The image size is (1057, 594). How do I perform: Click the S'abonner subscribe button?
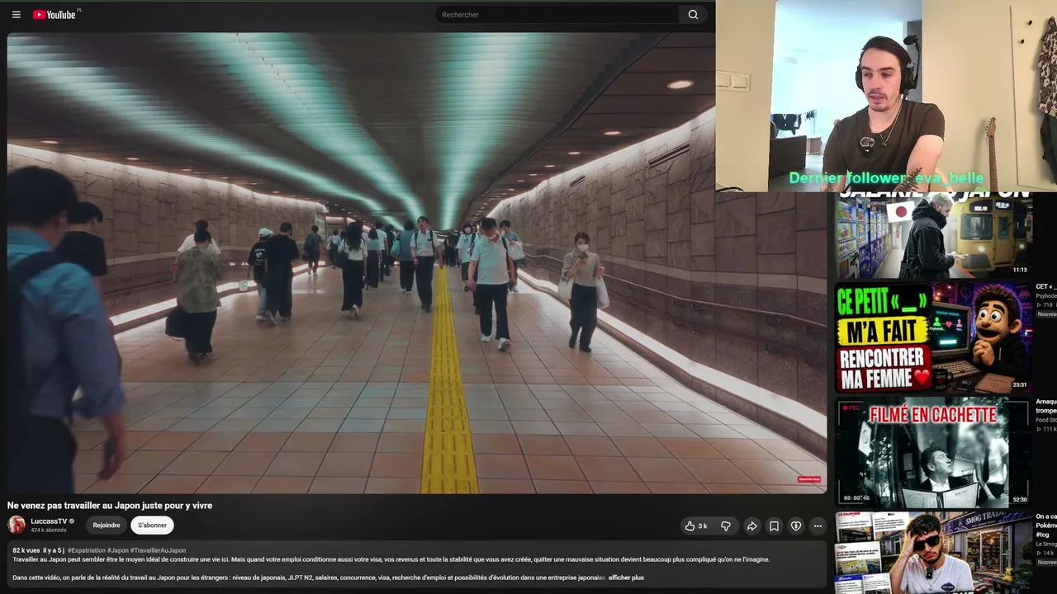point(152,526)
